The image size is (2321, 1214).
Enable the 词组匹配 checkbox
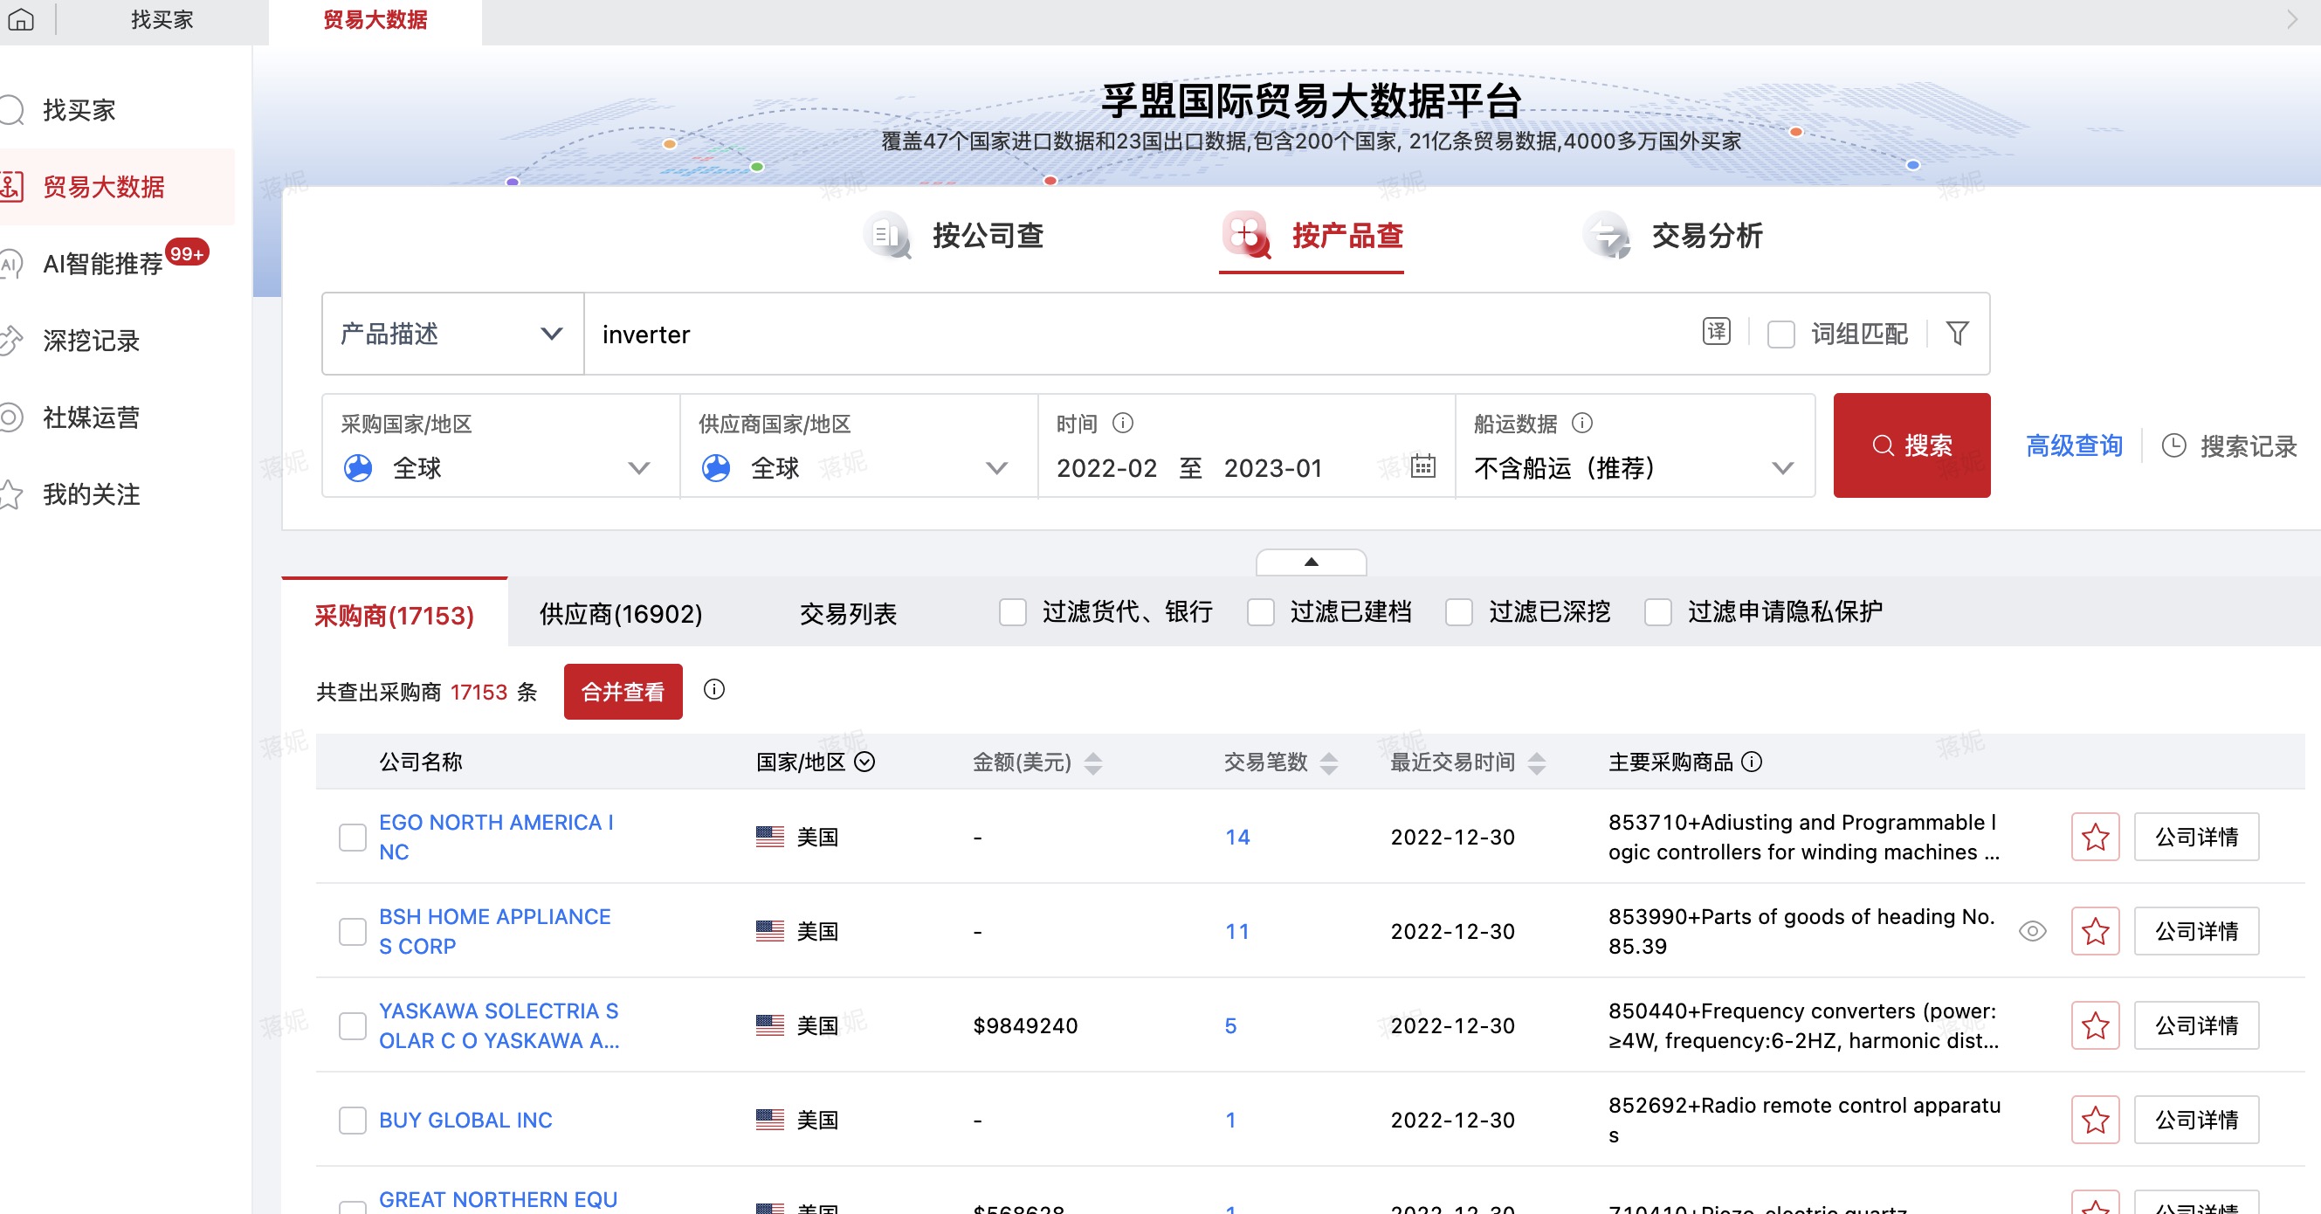coord(1780,334)
